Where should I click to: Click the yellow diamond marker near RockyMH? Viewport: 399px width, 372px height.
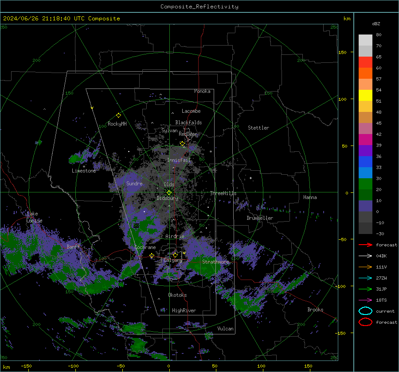pyautogui.click(x=118, y=115)
